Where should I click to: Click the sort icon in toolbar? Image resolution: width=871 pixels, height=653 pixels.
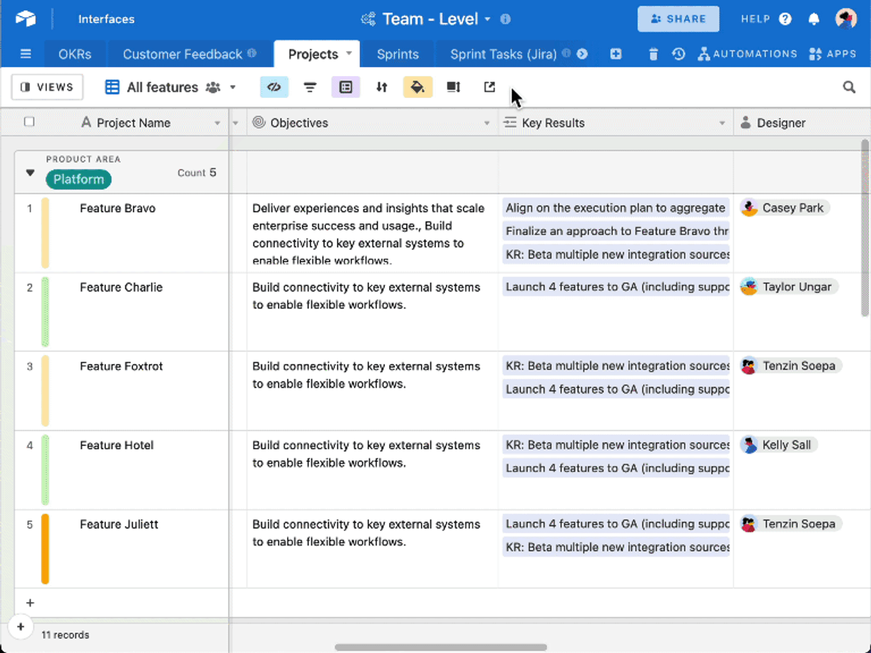(x=382, y=87)
